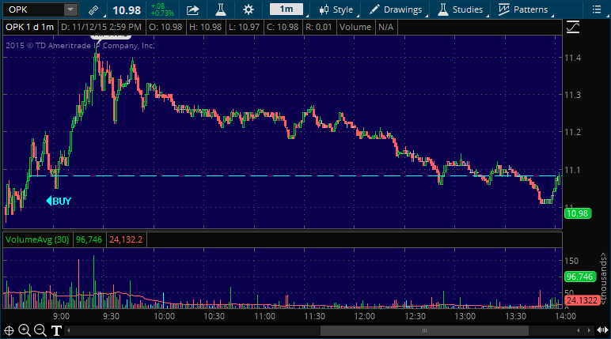
Task: Open the Style menu
Action: [336, 9]
